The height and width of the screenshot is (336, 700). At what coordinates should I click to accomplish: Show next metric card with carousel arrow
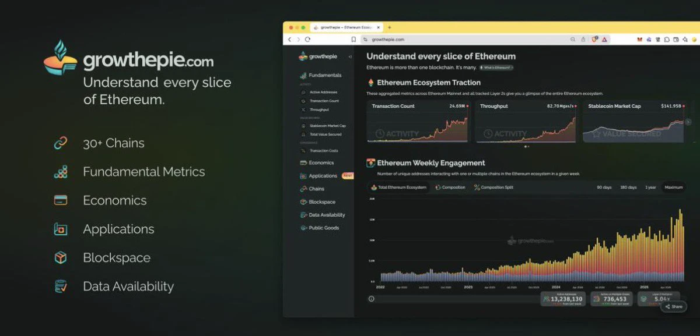point(688,122)
